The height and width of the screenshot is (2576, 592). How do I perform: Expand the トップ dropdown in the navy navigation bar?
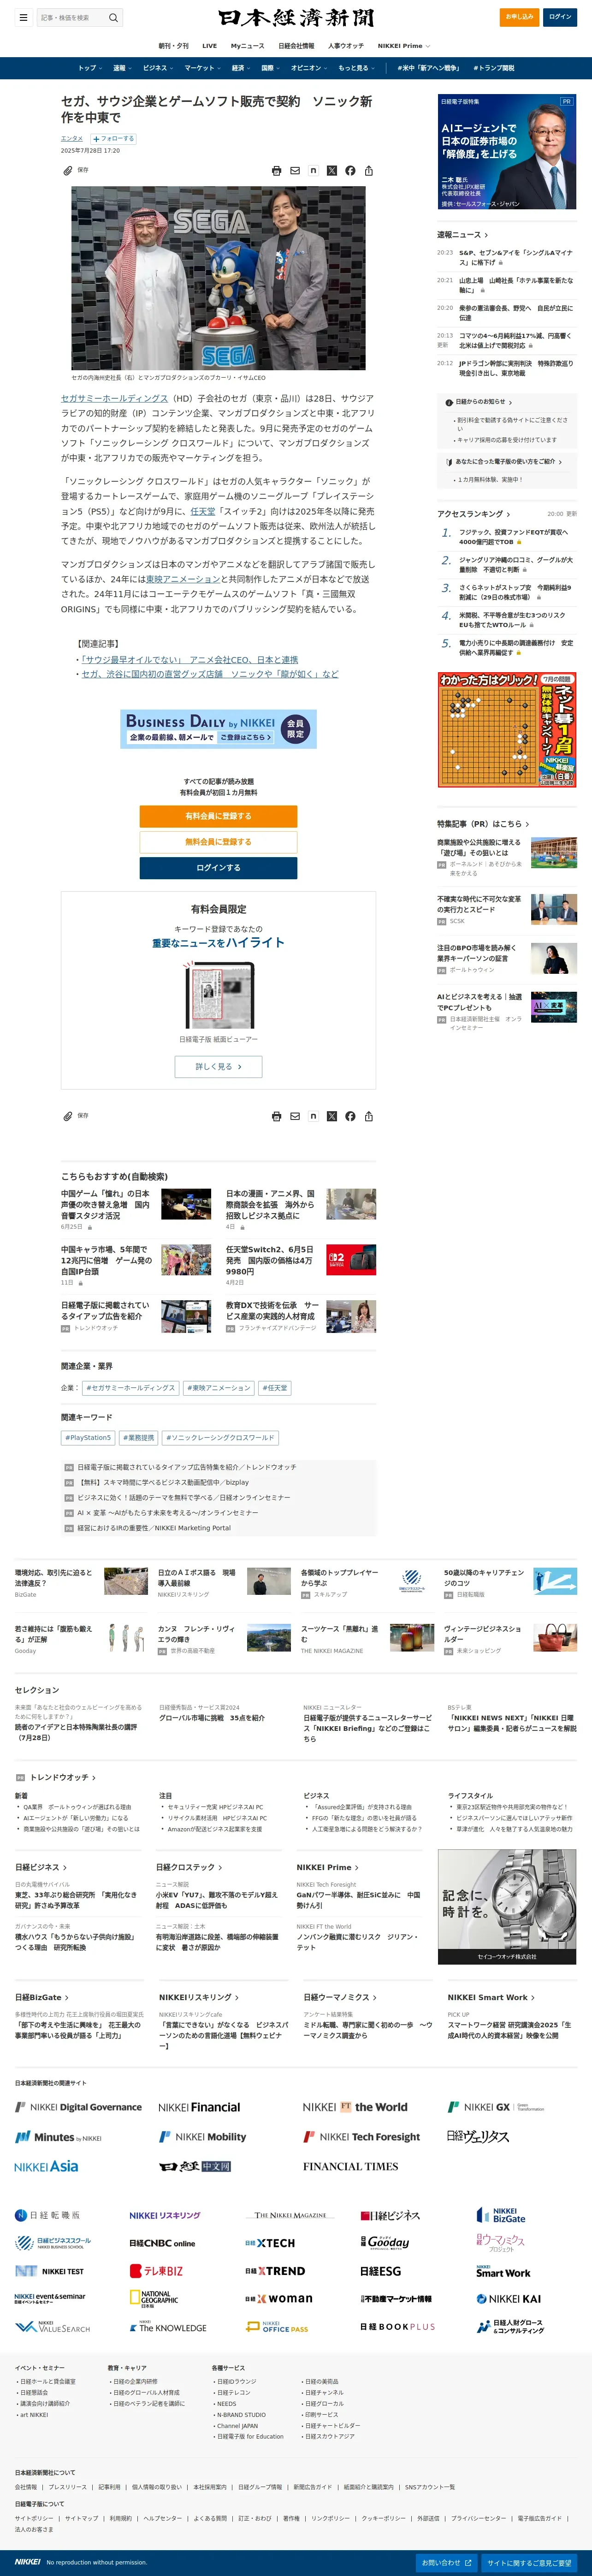[x=90, y=68]
